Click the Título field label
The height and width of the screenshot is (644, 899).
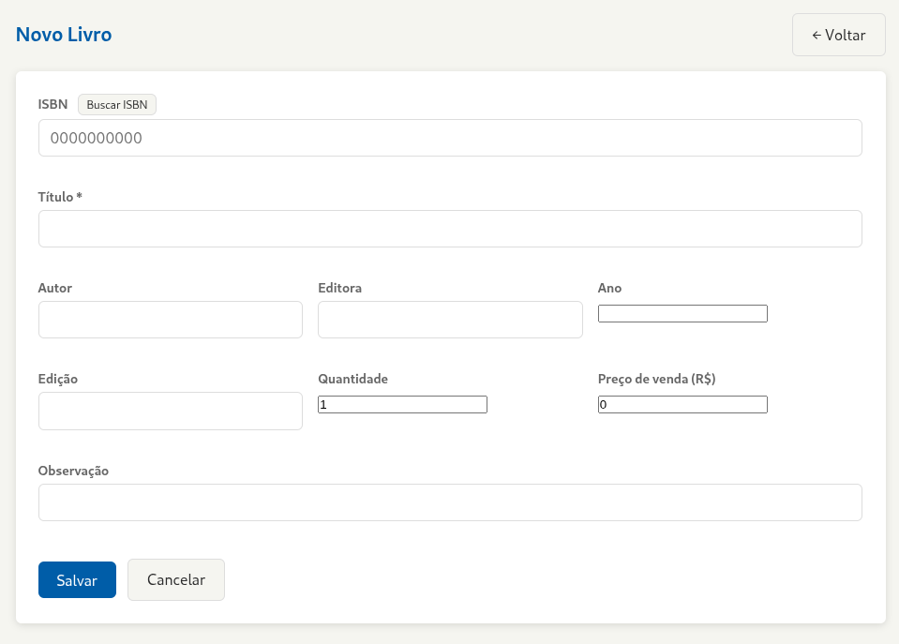tap(60, 197)
